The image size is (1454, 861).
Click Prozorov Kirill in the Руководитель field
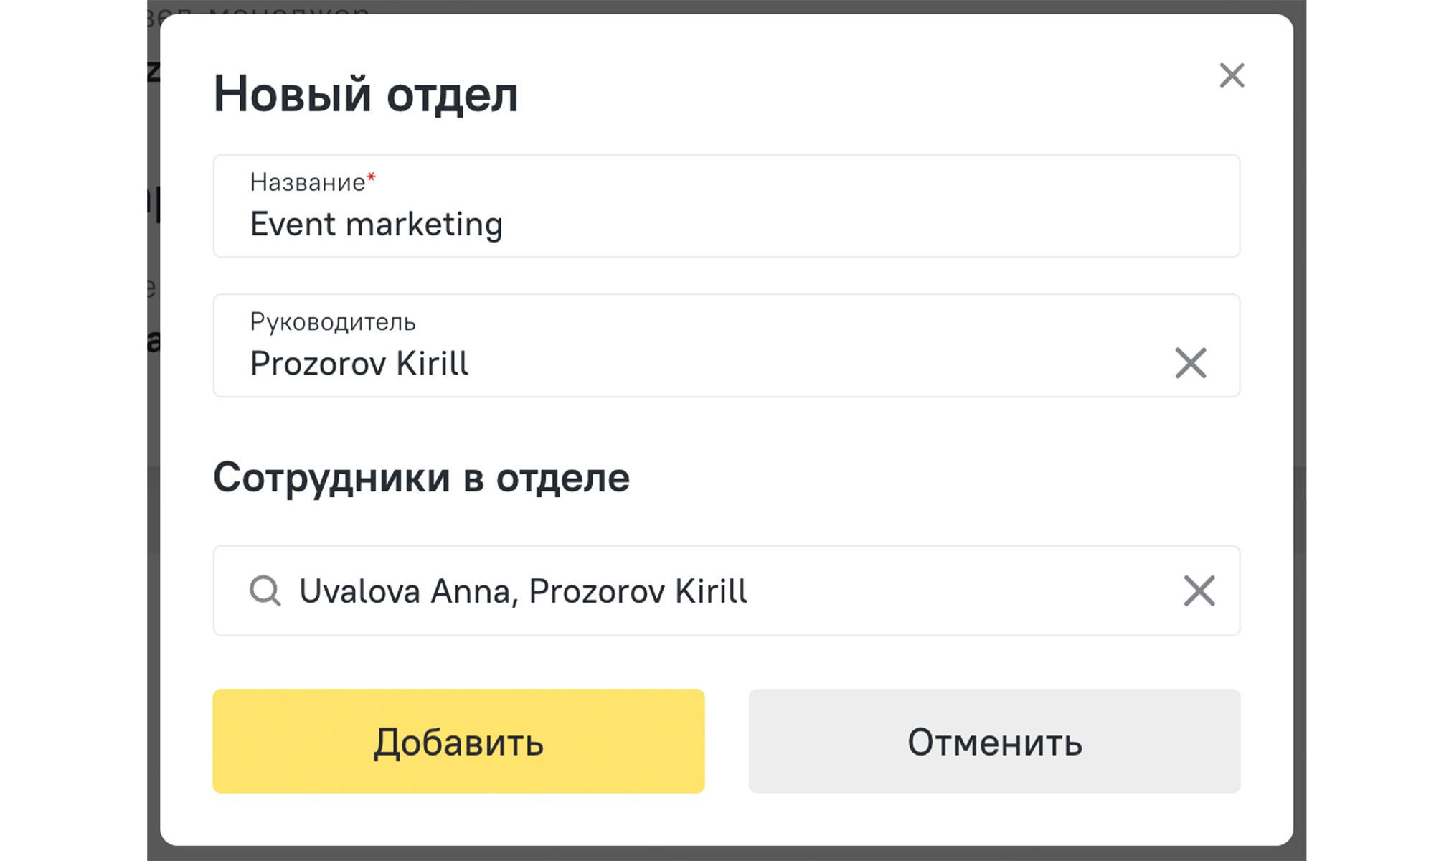click(359, 364)
